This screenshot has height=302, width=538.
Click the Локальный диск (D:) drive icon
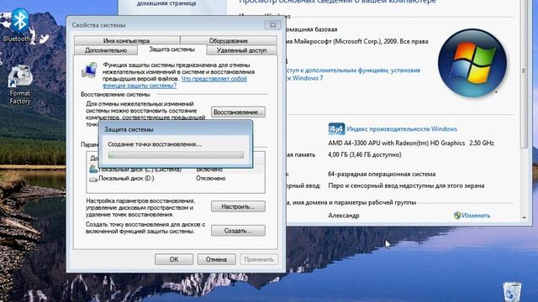pos(93,179)
